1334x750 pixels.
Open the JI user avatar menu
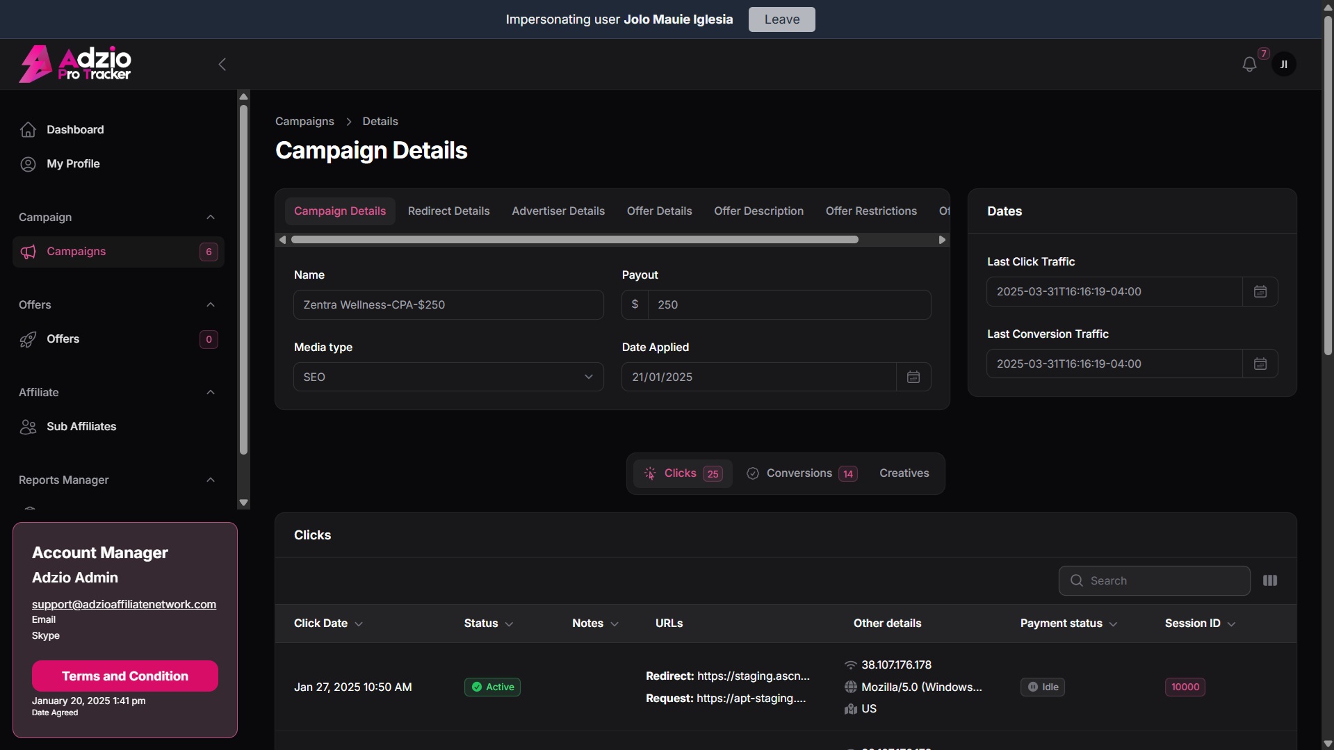coord(1283,65)
